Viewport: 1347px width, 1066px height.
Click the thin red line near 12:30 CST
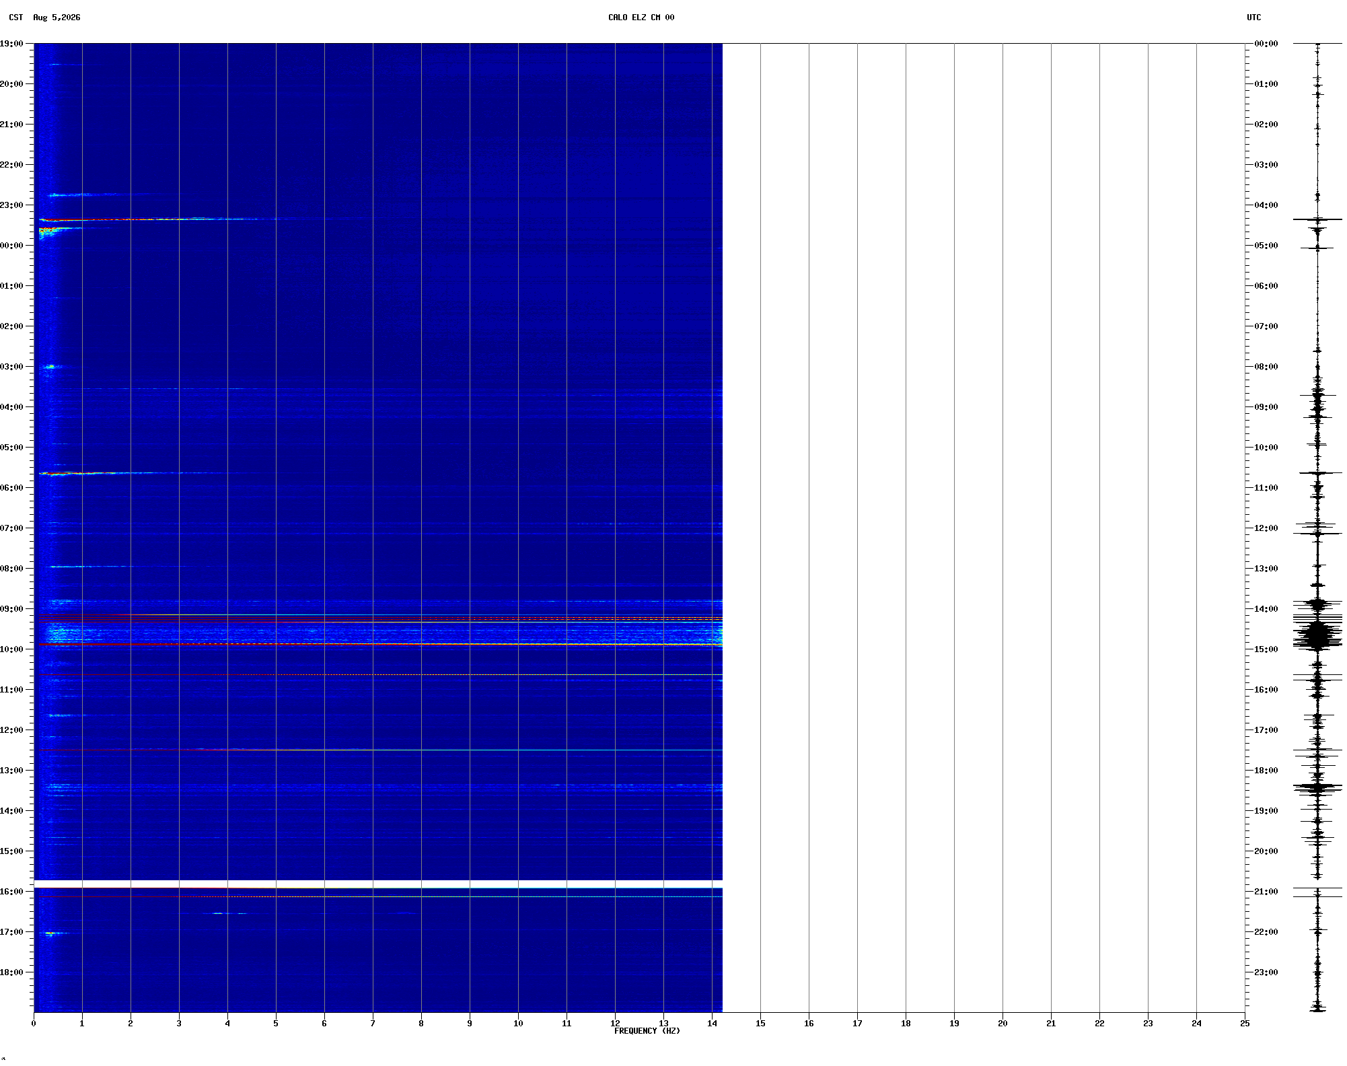click(380, 750)
